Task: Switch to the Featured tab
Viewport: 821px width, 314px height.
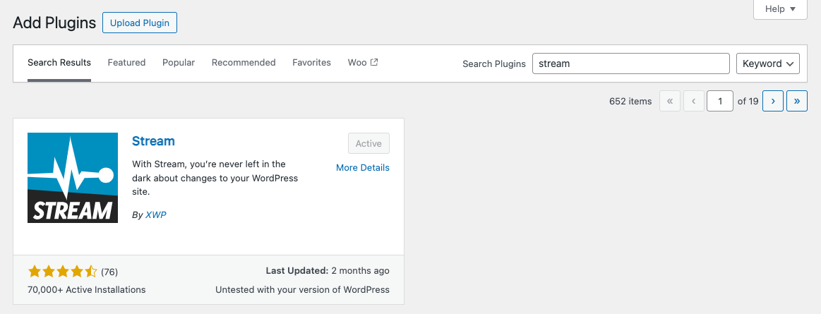Action: (x=126, y=63)
